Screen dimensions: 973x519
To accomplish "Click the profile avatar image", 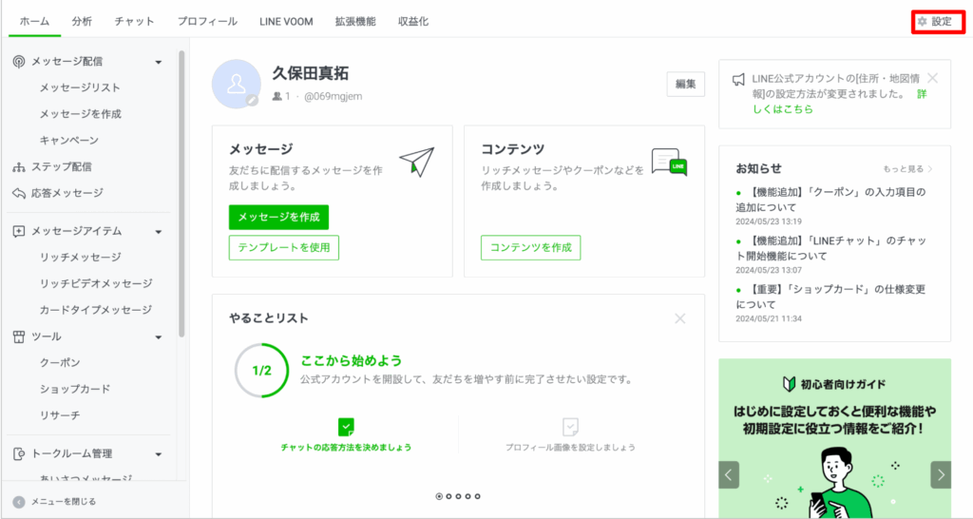I will [236, 84].
